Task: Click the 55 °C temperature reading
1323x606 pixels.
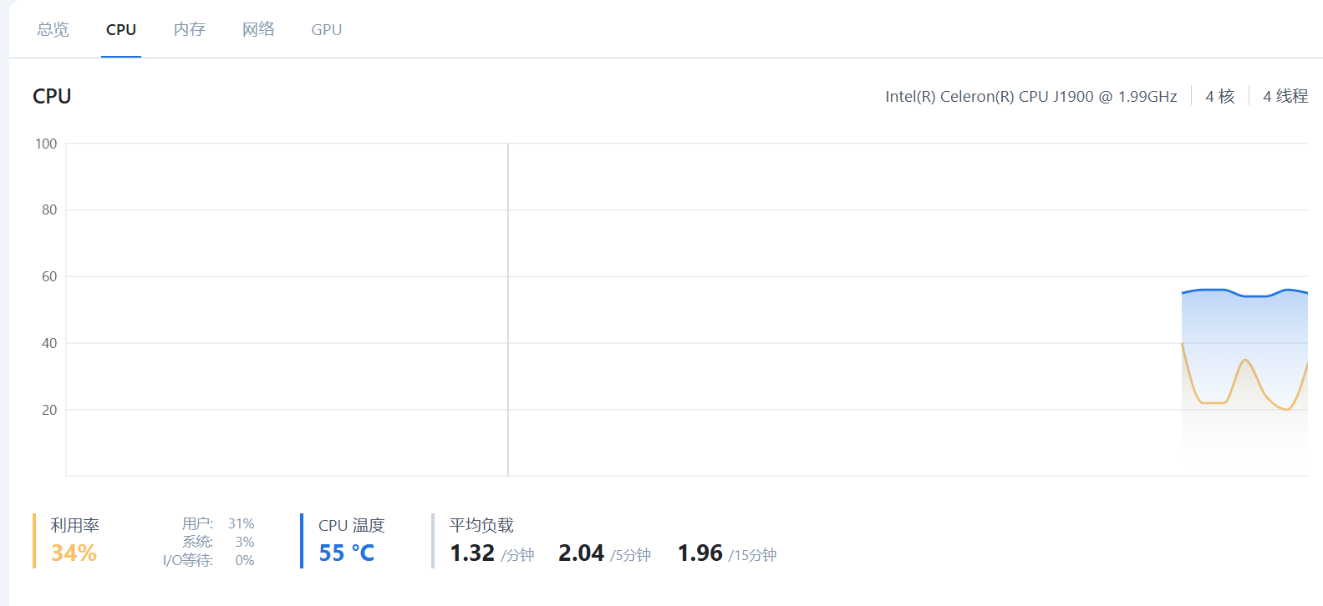Action: point(347,553)
